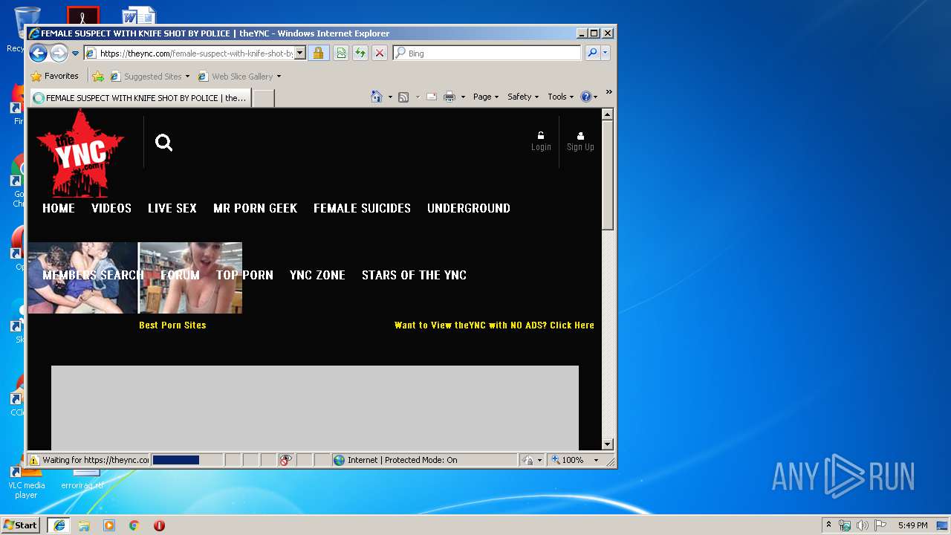Toggle the Compatibility View icon
This screenshot has width=951, height=535.
coord(340,53)
